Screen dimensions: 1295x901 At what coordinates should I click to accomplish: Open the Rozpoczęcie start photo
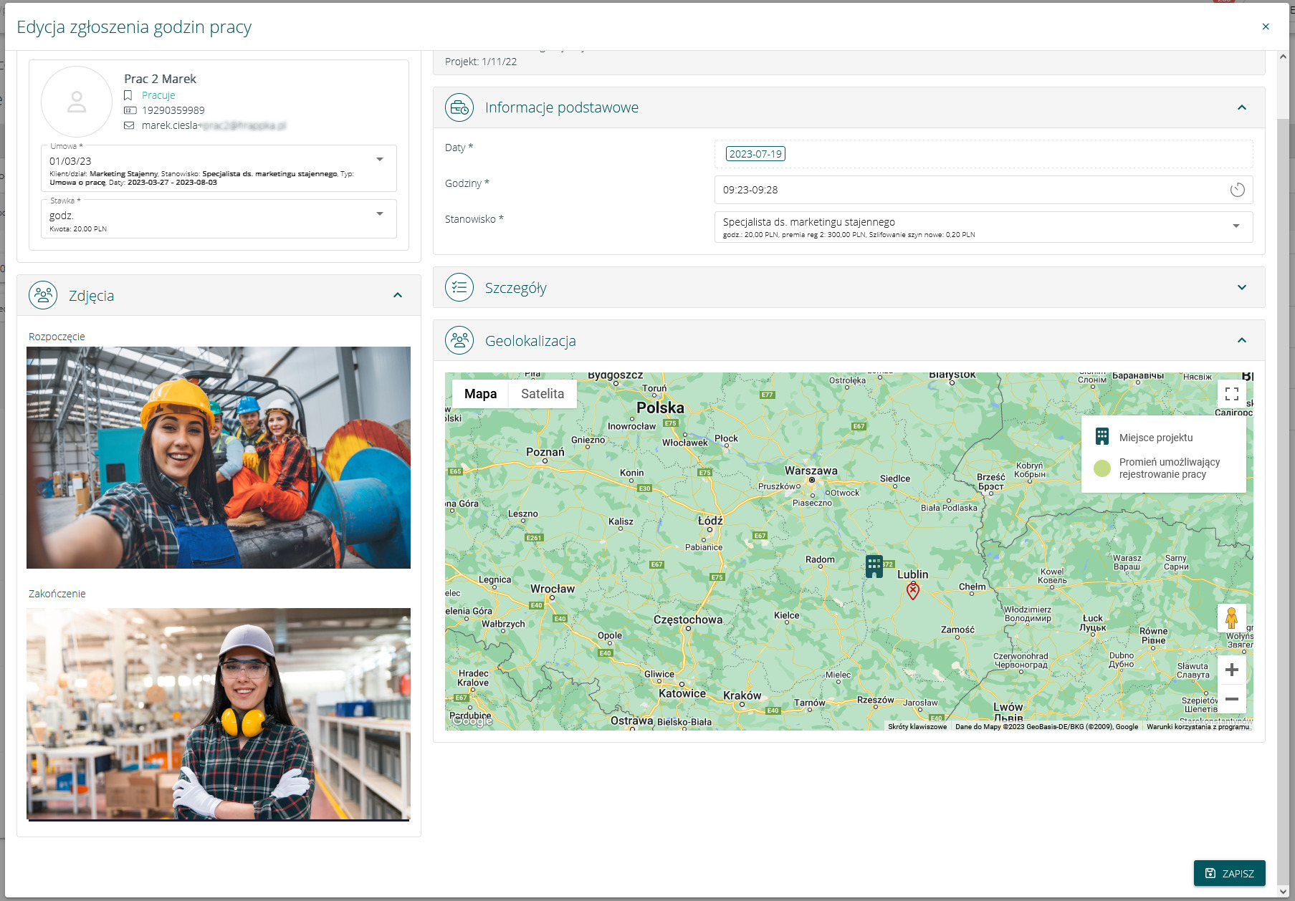(219, 458)
